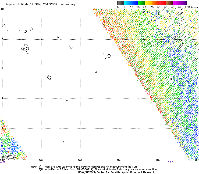Click the date '20160307' in the title

point(50,5)
